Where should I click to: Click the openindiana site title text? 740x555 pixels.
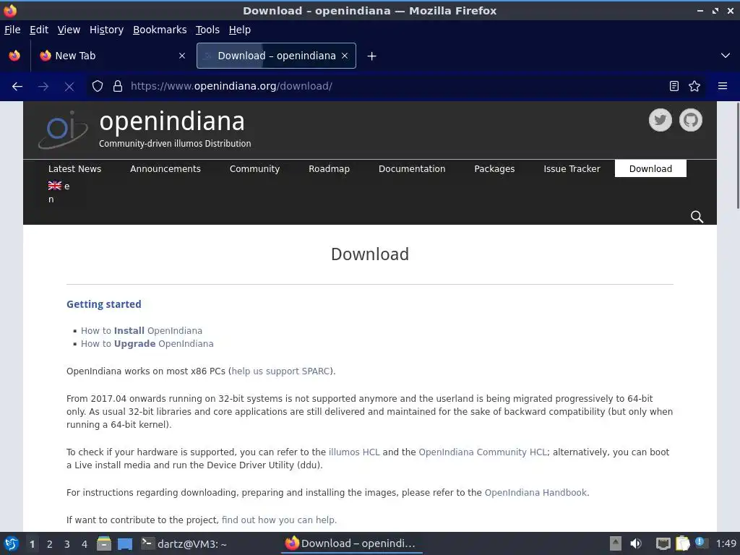(x=172, y=121)
